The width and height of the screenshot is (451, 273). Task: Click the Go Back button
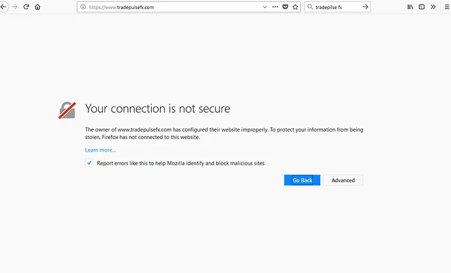302,180
